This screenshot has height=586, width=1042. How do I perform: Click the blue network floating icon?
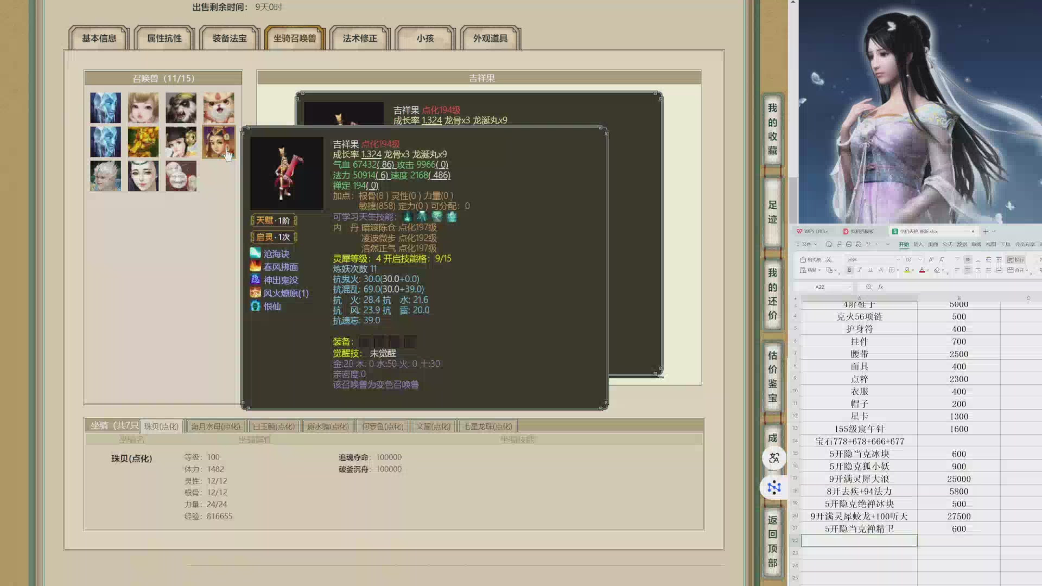pos(774,487)
